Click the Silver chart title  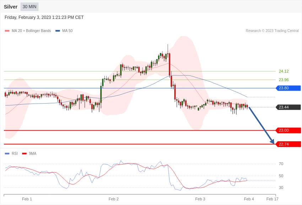[x=11, y=7]
